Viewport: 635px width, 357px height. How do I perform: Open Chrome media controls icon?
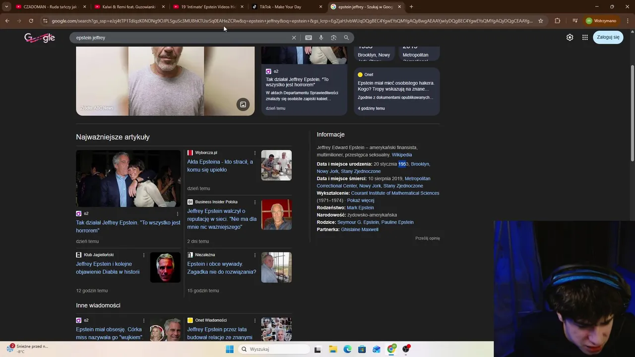[574, 21]
